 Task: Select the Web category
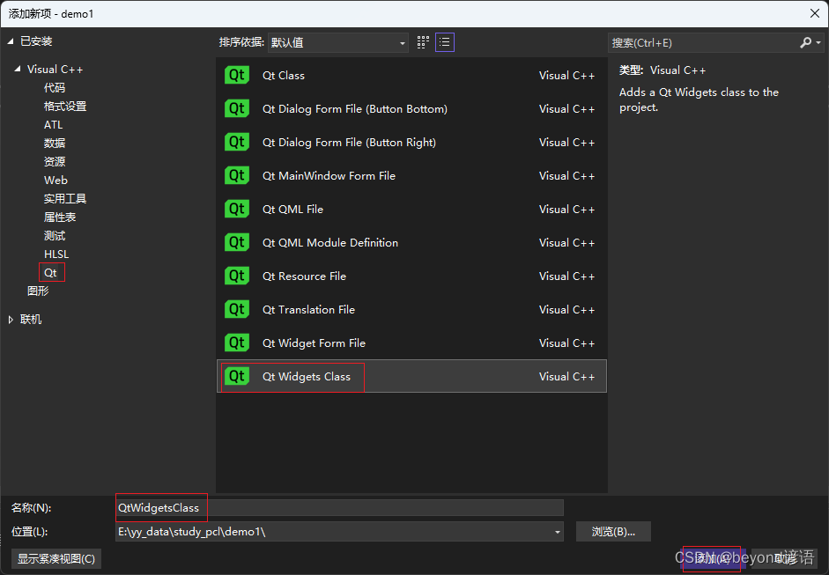pyautogui.click(x=56, y=181)
